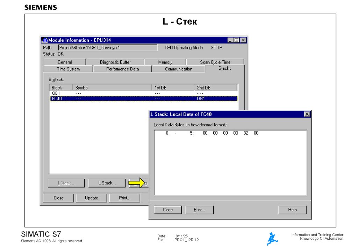Viewport: 358px width, 247px height.
Task: Click Print... in Module Information window
Action: tap(124, 198)
